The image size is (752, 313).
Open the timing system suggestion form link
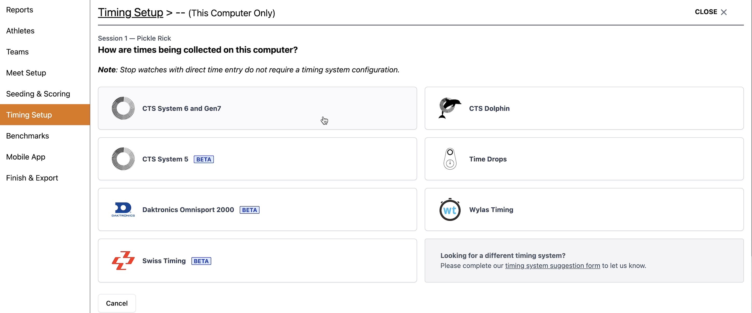[552, 266]
